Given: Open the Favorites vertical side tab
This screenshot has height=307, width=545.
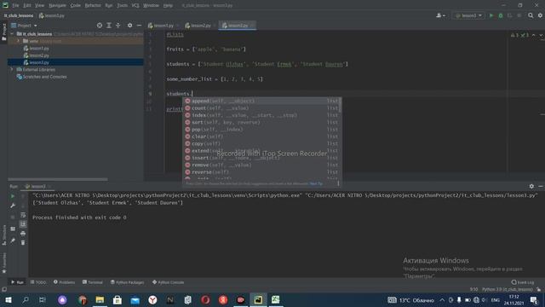Looking at the screenshot, I should 4,263.
